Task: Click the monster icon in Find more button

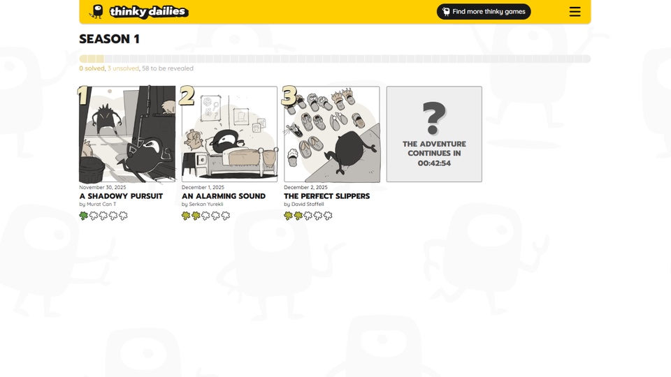Action: pyautogui.click(x=446, y=12)
